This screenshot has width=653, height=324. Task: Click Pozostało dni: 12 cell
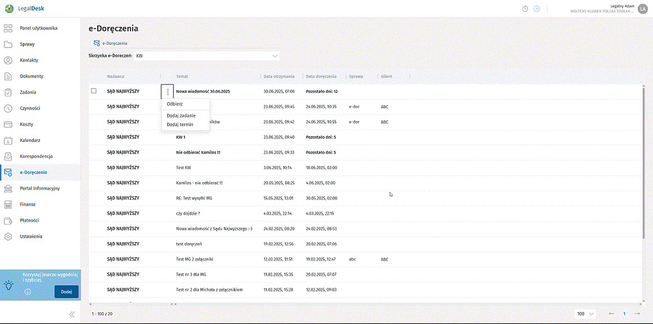[x=322, y=91]
